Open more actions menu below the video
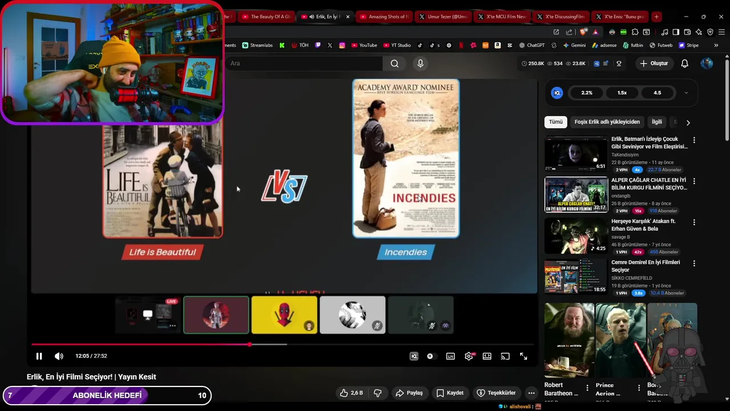730x411 pixels. click(x=532, y=393)
